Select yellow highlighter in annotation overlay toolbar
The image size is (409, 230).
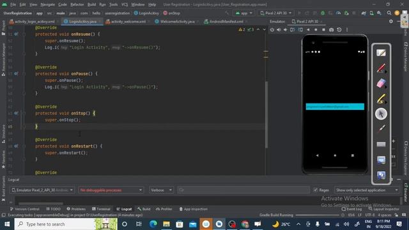(381, 99)
